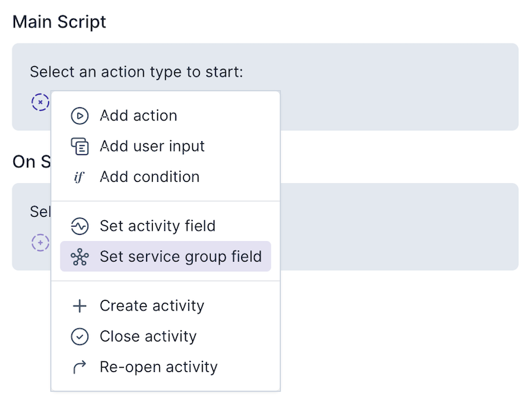Click the dashed plus button in the lower script section
The width and height of the screenshot is (529, 400).
pos(41,242)
